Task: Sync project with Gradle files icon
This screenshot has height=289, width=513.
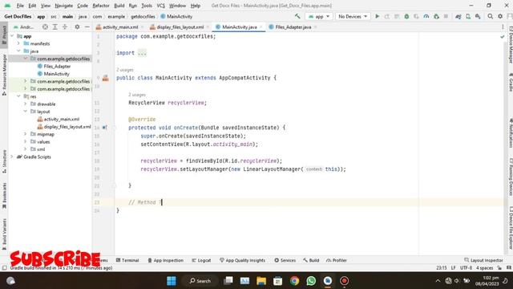Action: click(x=458, y=16)
